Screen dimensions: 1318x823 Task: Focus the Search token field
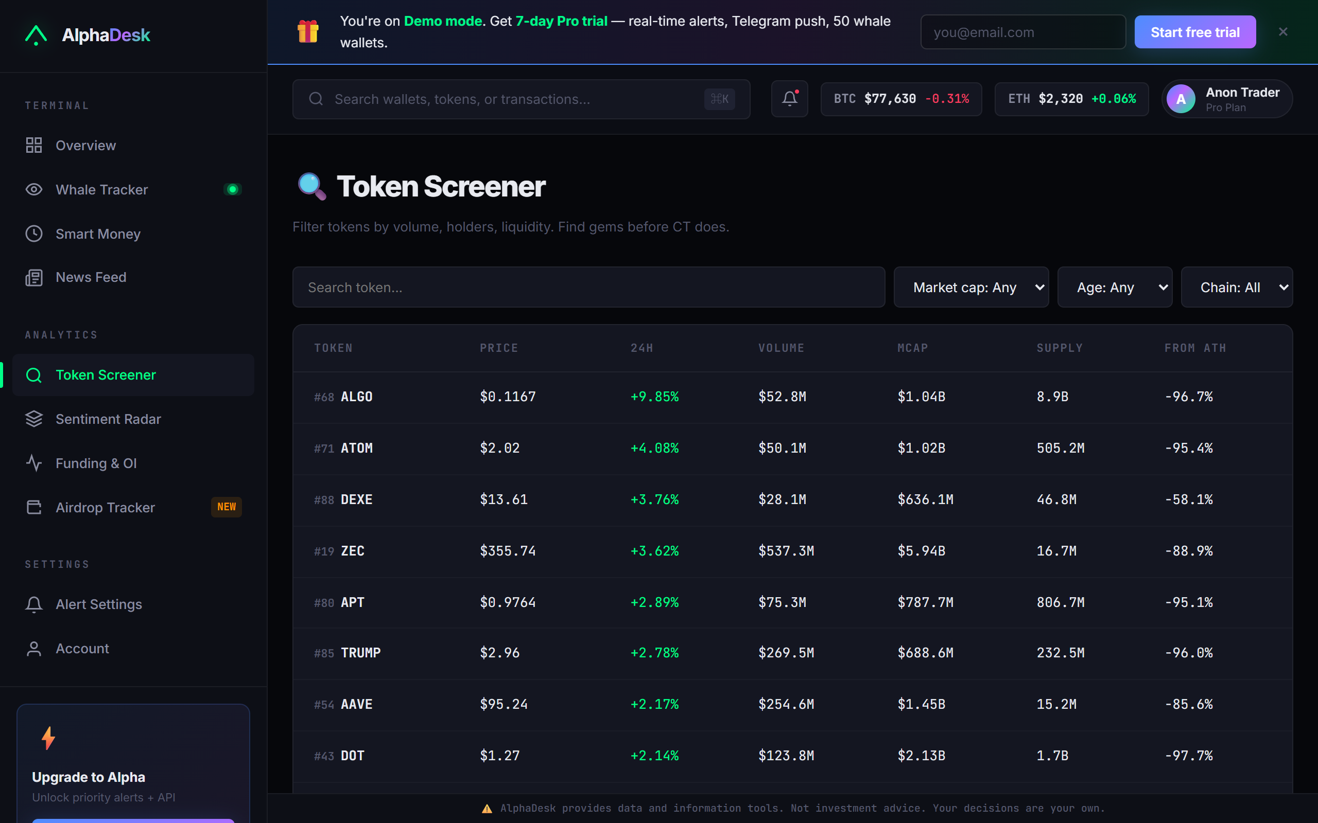588,287
